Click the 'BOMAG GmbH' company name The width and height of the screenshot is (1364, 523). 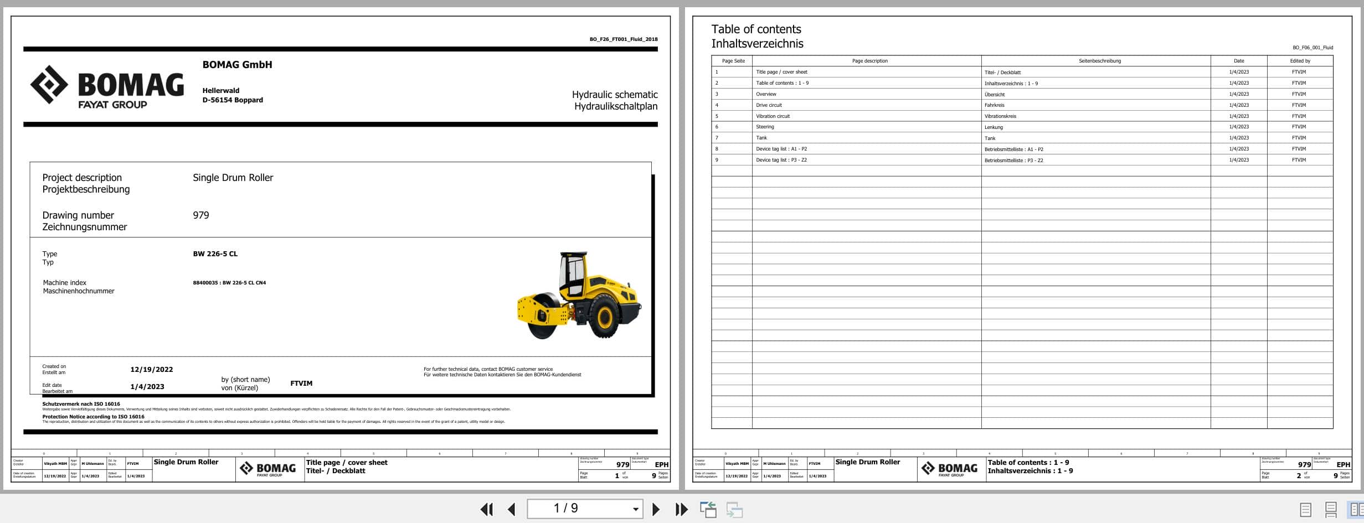[x=237, y=65]
